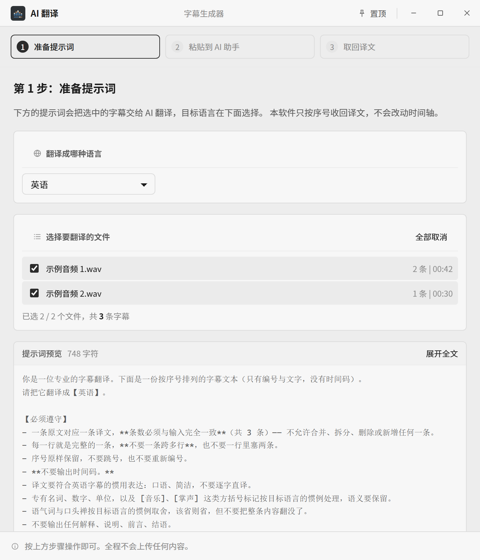The width and height of the screenshot is (480, 560).
Task: Click 全部取消 to deselect all files
Action: click(x=431, y=237)
